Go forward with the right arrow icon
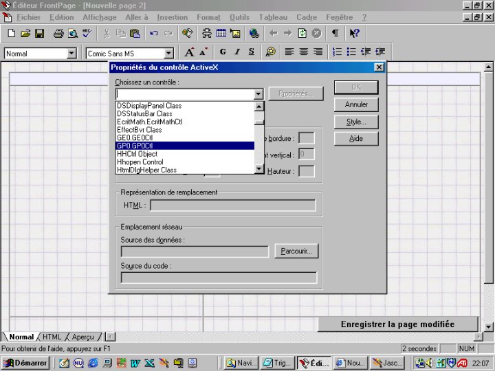The height and width of the screenshot is (371, 495). click(287, 33)
